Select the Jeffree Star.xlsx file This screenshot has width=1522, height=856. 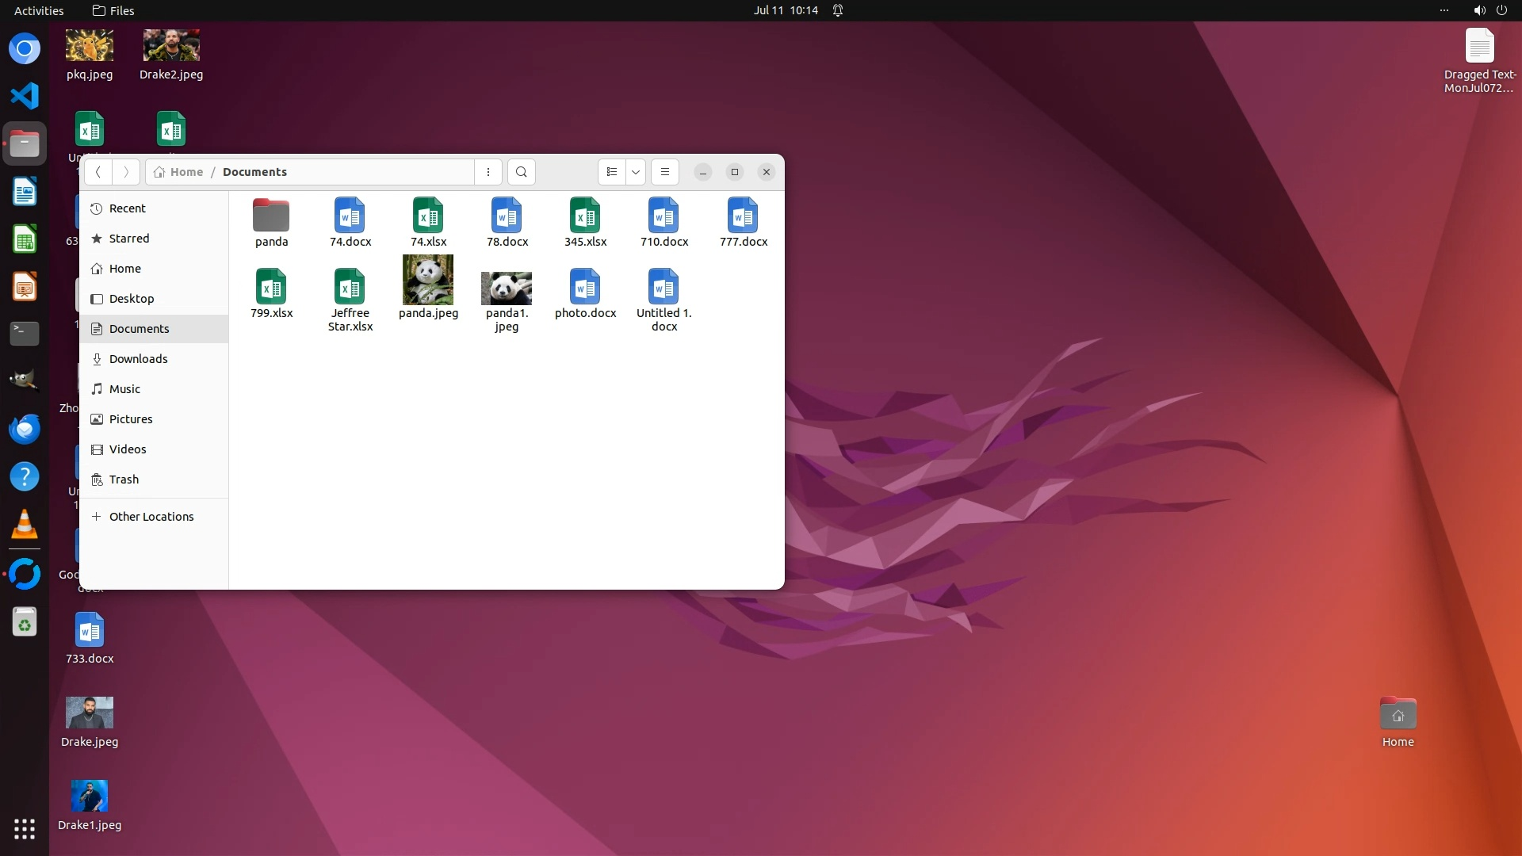[350, 300]
